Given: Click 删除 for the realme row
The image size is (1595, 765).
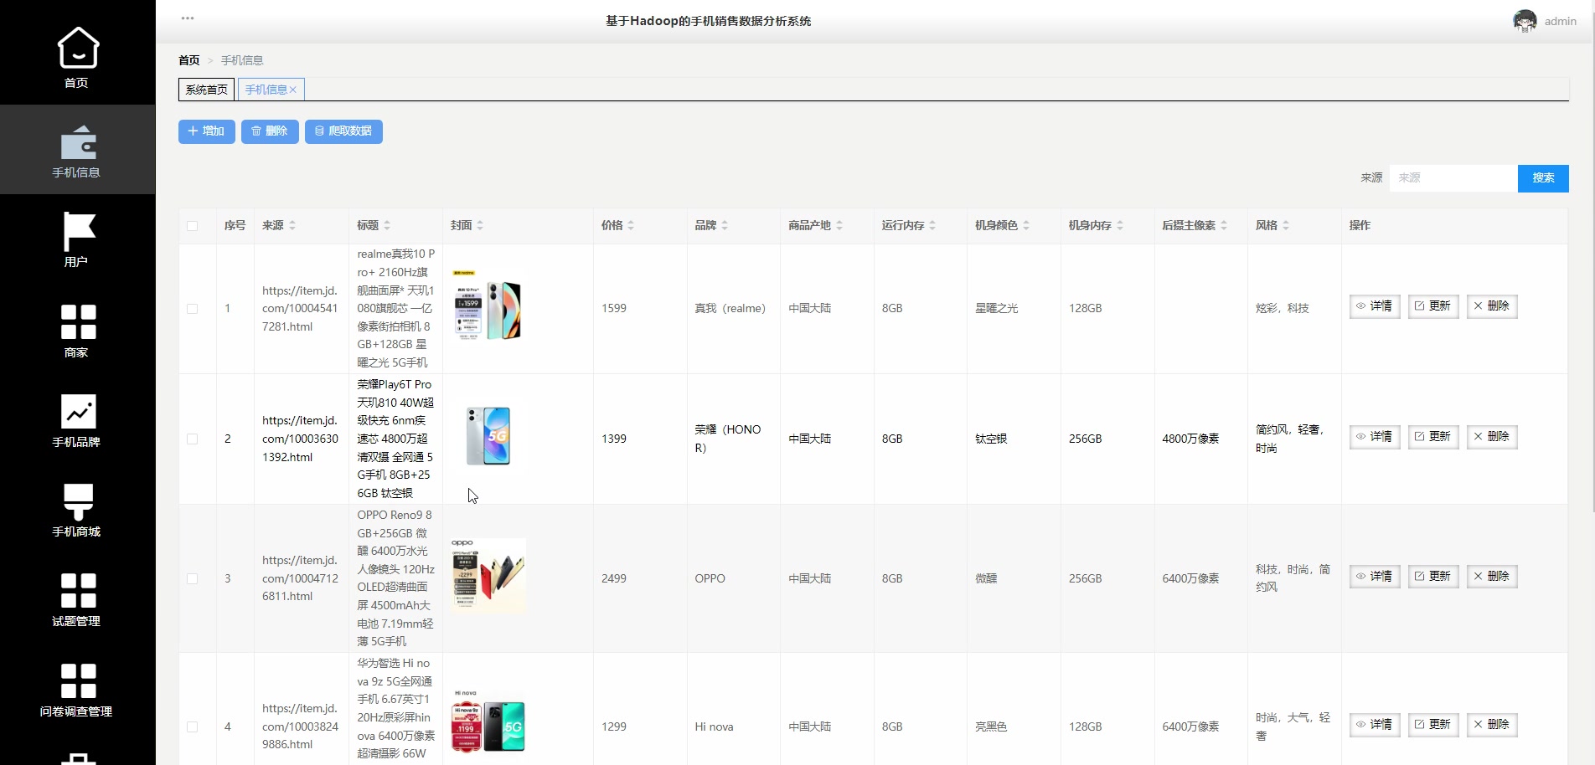Looking at the screenshot, I should [x=1492, y=306].
